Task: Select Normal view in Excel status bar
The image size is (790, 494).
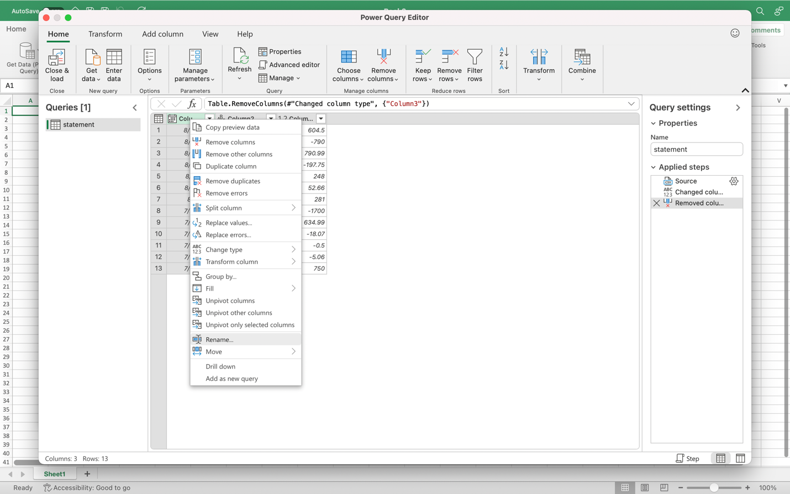Action: pos(625,488)
